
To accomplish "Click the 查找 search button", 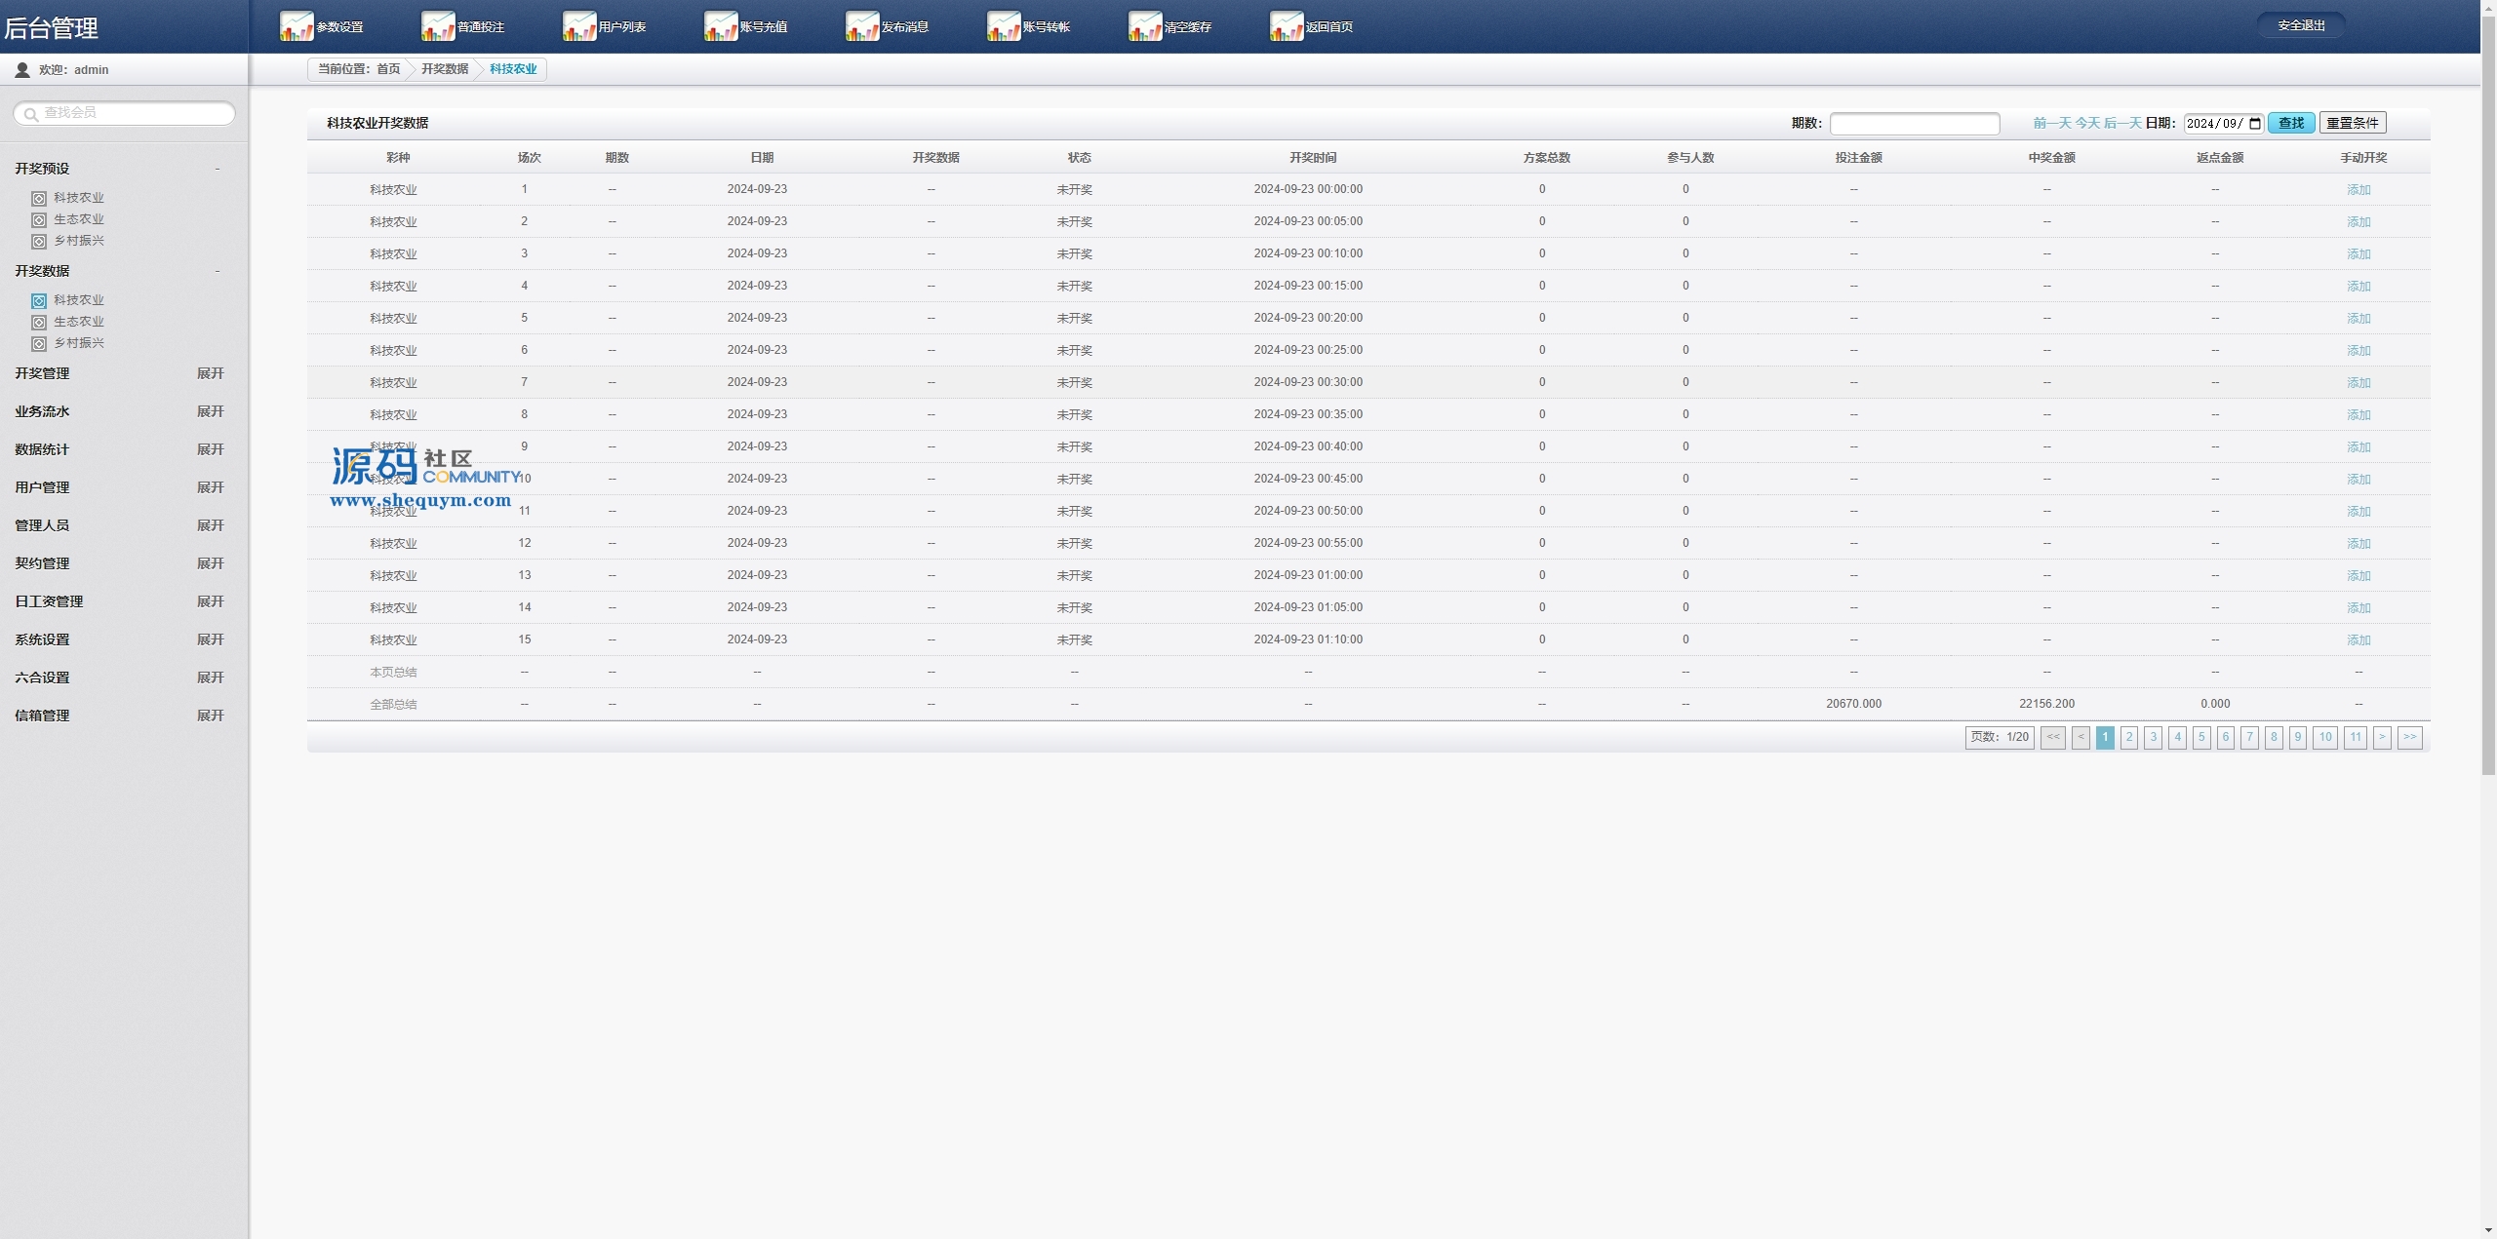I will coord(2290,123).
